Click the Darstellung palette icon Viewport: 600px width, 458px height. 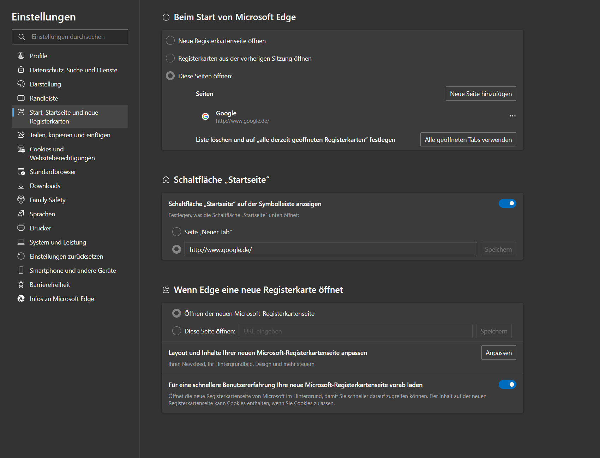(21, 84)
